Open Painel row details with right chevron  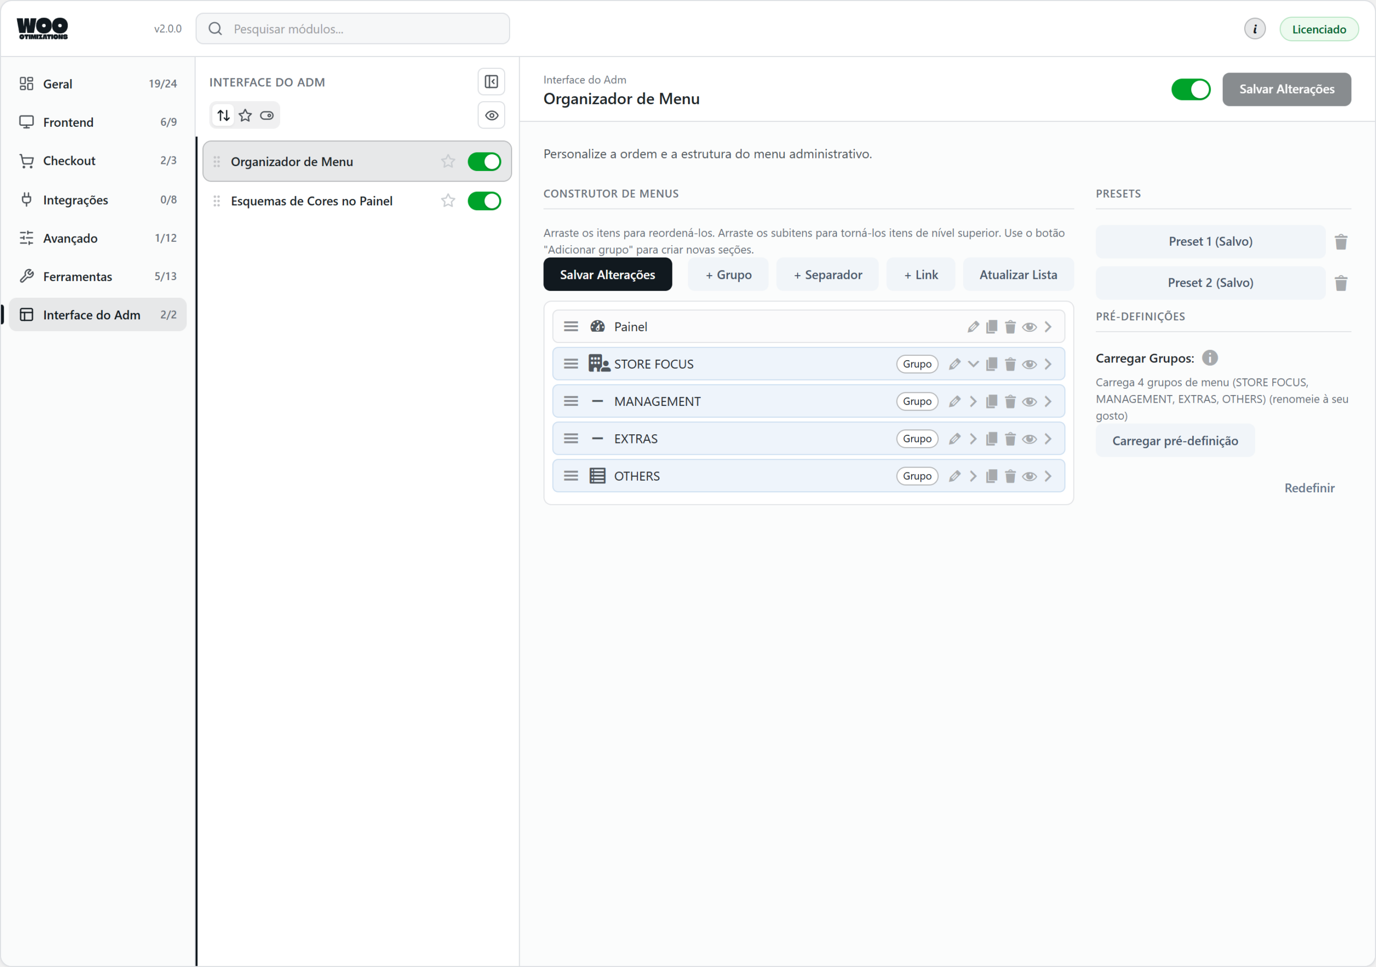point(1048,327)
